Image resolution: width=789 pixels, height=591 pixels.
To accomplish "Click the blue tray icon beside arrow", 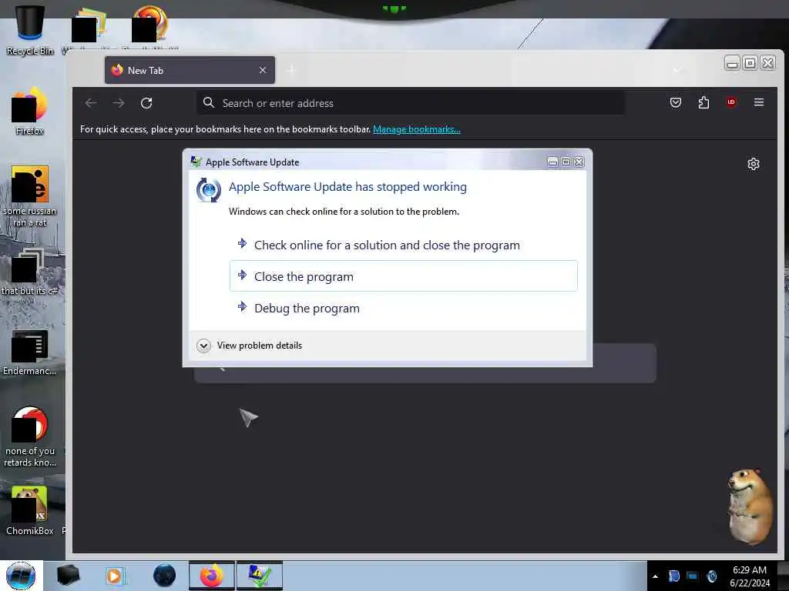I will point(673,576).
